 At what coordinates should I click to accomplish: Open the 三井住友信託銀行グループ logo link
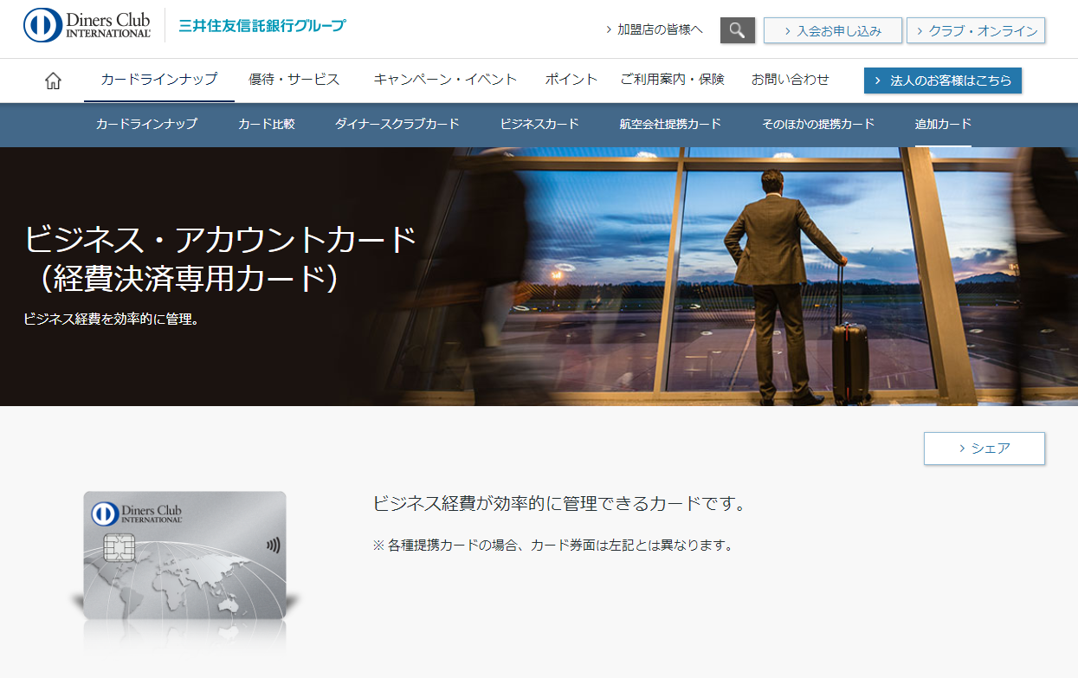point(261,25)
